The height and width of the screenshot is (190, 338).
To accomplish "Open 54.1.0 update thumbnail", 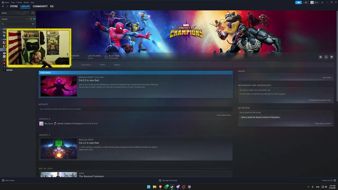I will tap(59, 149).
